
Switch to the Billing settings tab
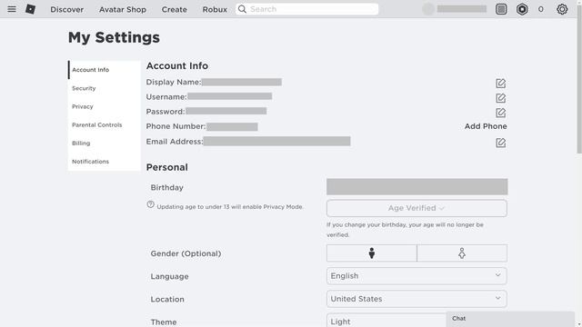[x=105, y=144]
